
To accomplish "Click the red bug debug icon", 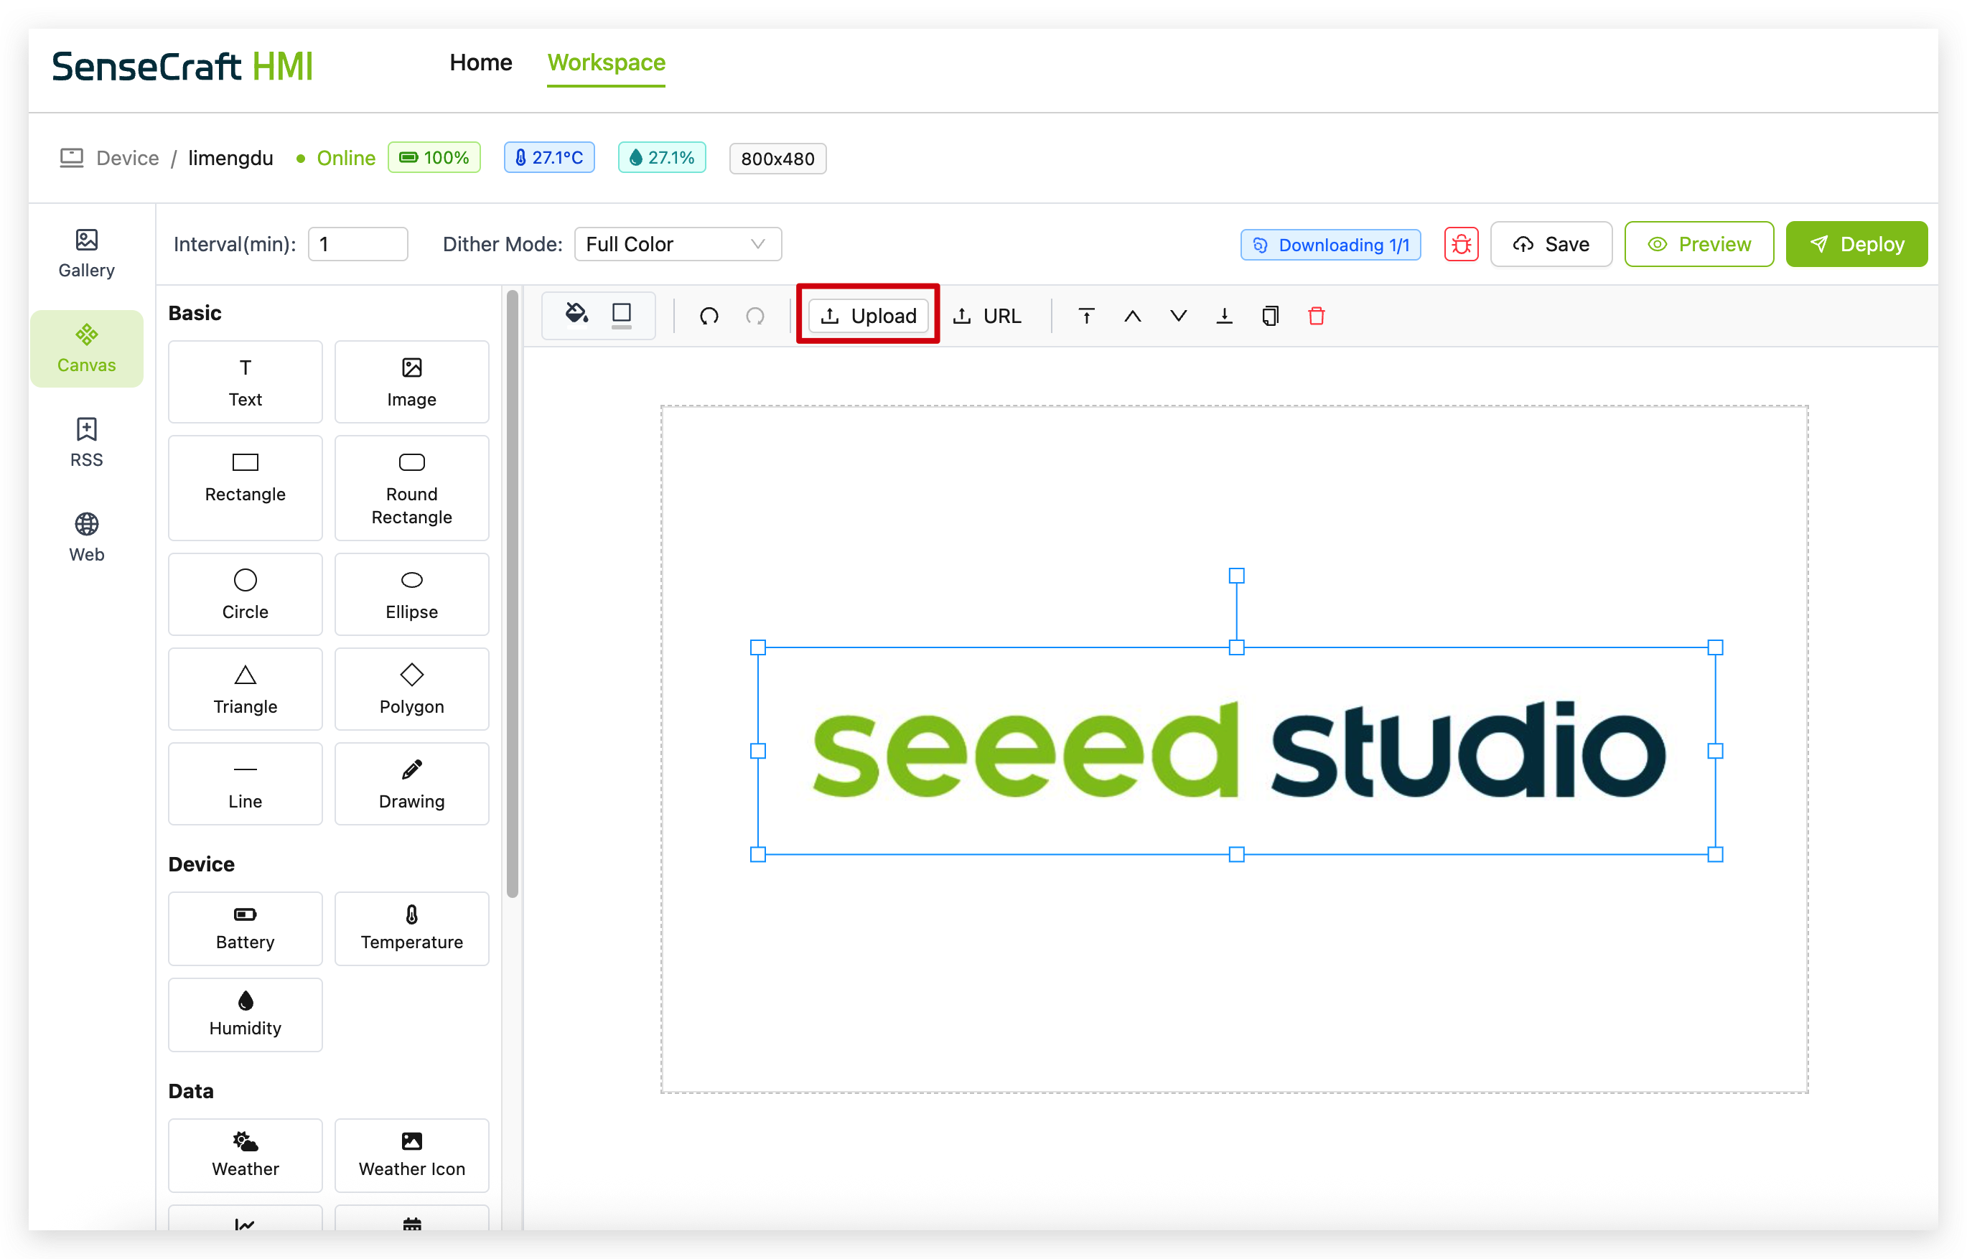I will (1460, 243).
